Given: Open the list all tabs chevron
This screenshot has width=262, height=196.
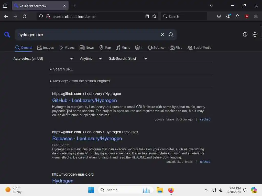Looking at the screenshot, I should tap(211, 6).
